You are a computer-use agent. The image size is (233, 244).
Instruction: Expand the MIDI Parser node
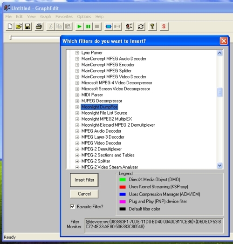point(77,95)
